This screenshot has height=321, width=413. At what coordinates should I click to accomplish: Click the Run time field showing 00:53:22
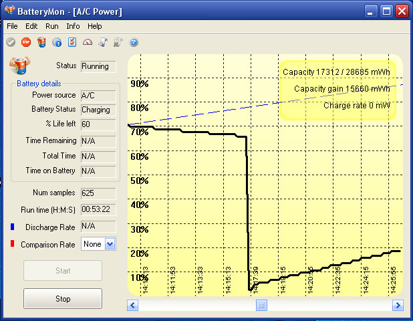[98, 209]
